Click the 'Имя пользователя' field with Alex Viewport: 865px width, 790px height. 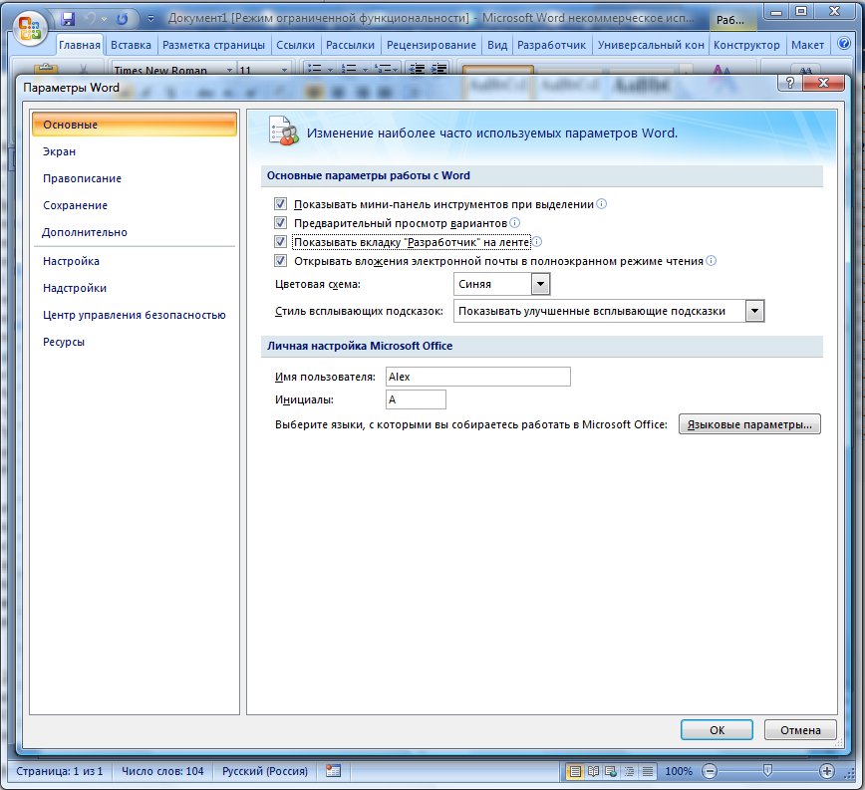click(x=477, y=377)
